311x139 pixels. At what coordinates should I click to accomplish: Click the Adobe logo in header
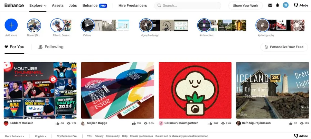[x=301, y=5]
